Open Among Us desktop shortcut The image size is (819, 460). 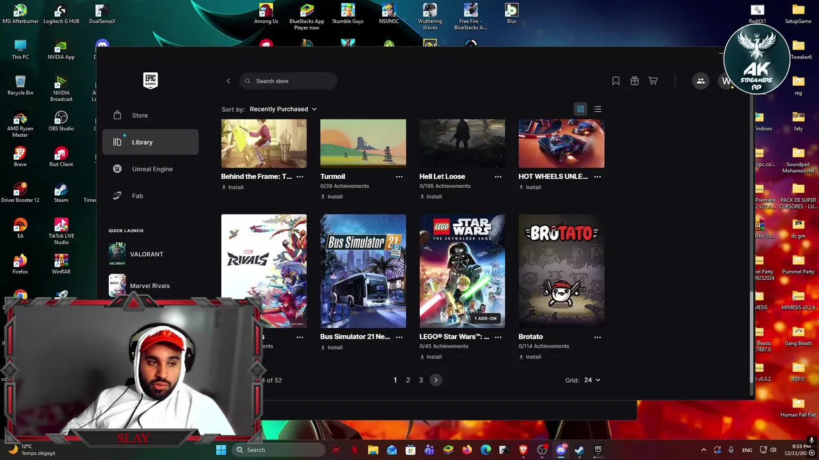pyautogui.click(x=266, y=14)
